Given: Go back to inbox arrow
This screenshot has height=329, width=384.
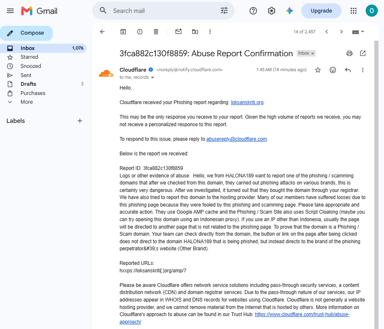Looking at the screenshot, I should [x=103, y=32].
